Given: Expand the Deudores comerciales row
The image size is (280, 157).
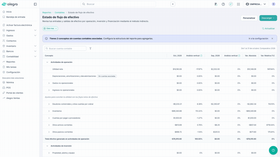Looking at the screenshot, I should pyautogui.click(x=49, y=104).
